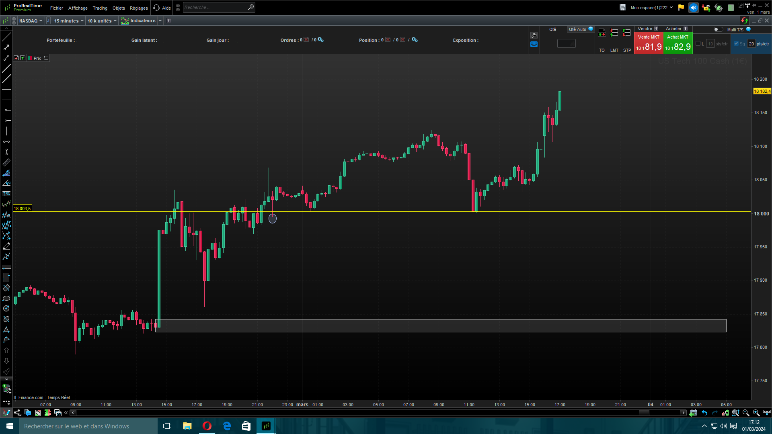Click the blue keyboard shortcuts icon
The image size is (772, 434).
(534, 45)
